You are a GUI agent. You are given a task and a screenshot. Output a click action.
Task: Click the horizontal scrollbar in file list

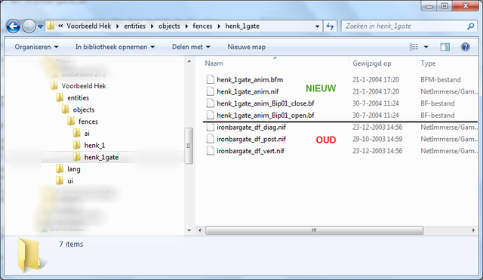point(314,230)
